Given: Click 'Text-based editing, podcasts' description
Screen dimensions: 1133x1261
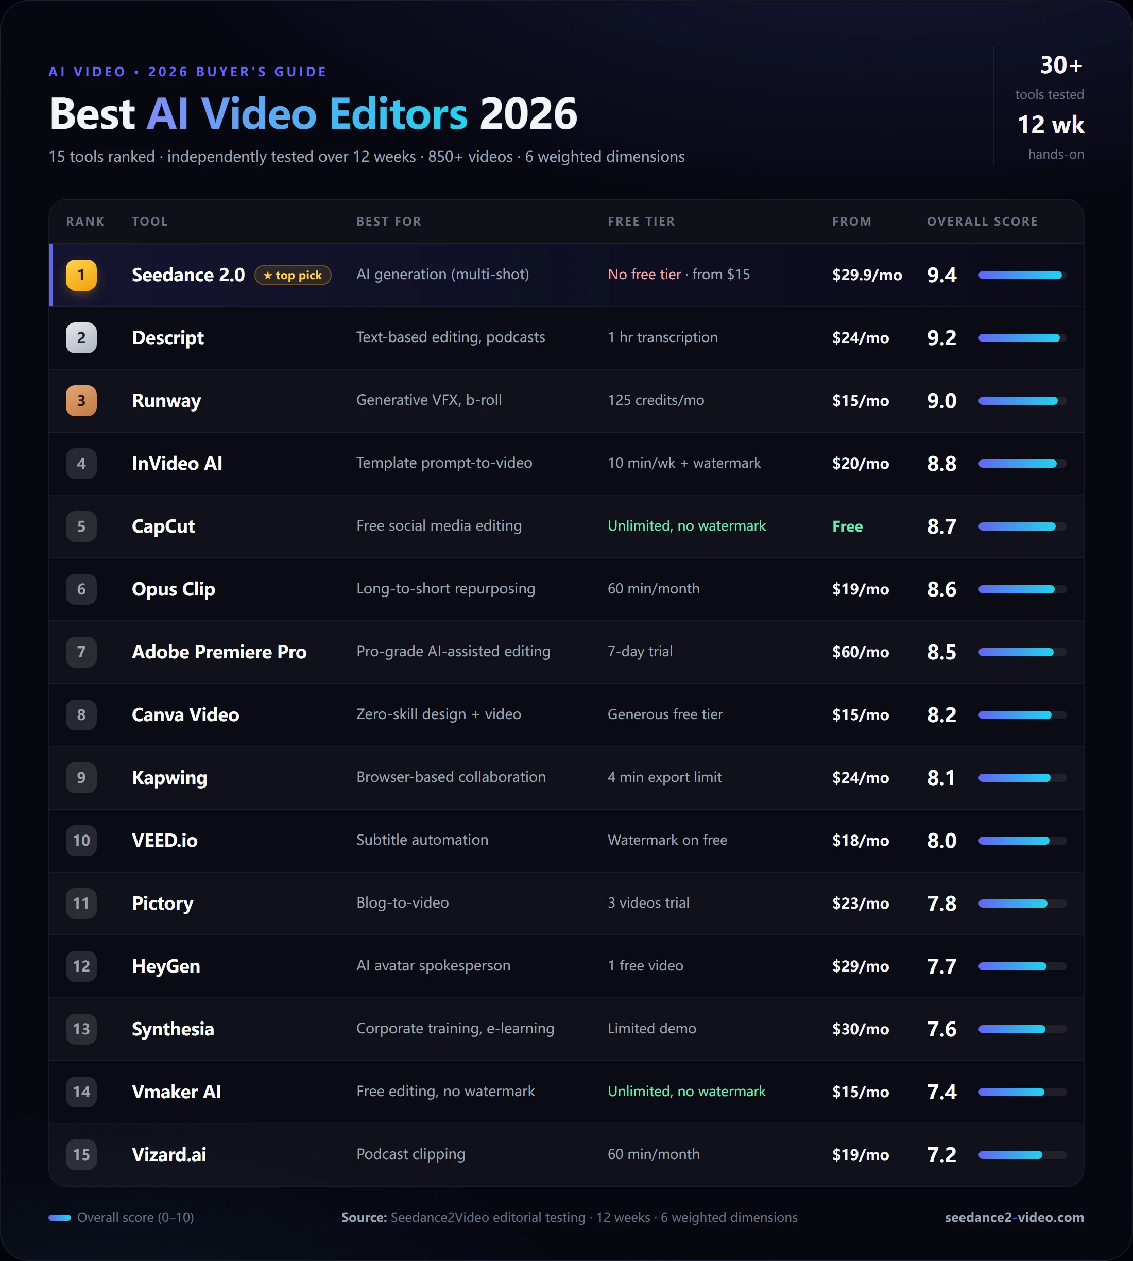Looking at the screenshot, I should [x=451, y=337].
